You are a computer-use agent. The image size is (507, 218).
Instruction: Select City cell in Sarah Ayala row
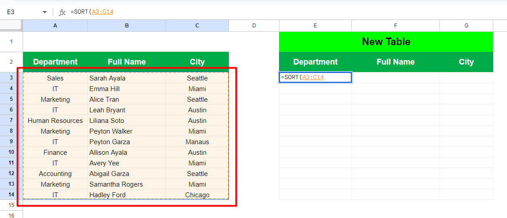coord(197,78)
